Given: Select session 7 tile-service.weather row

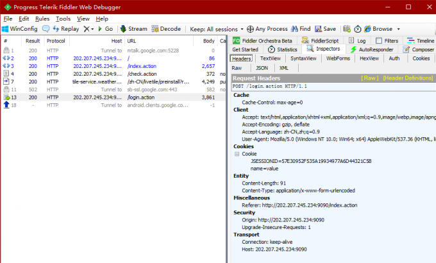Looking at the screenshot, I should [113, 82].
